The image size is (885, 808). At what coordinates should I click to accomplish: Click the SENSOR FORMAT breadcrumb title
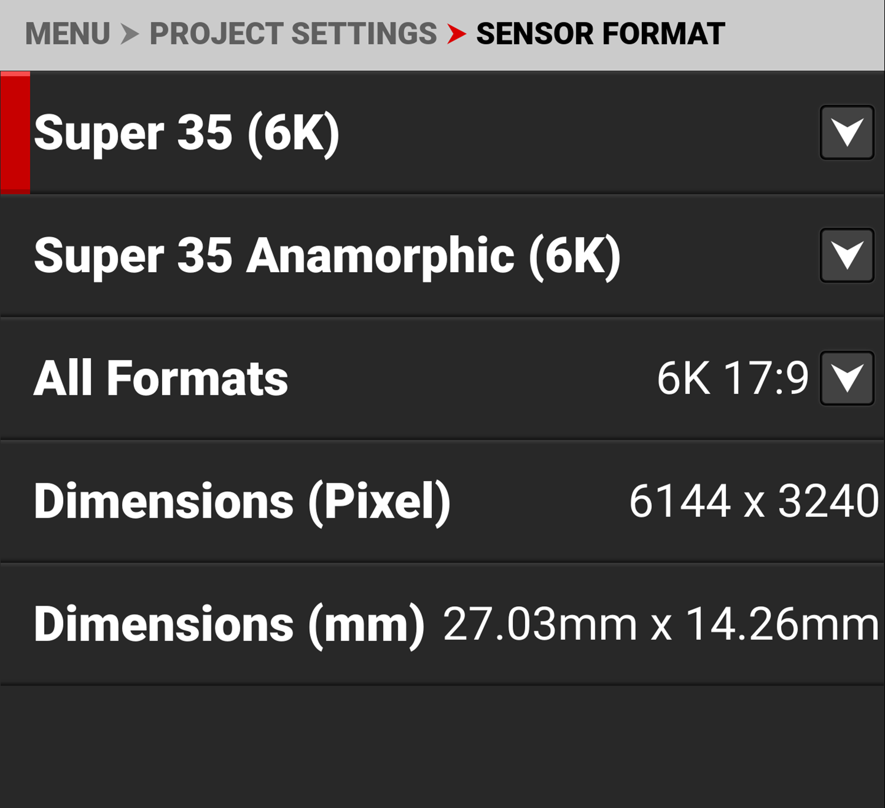[x=600, y=34]
